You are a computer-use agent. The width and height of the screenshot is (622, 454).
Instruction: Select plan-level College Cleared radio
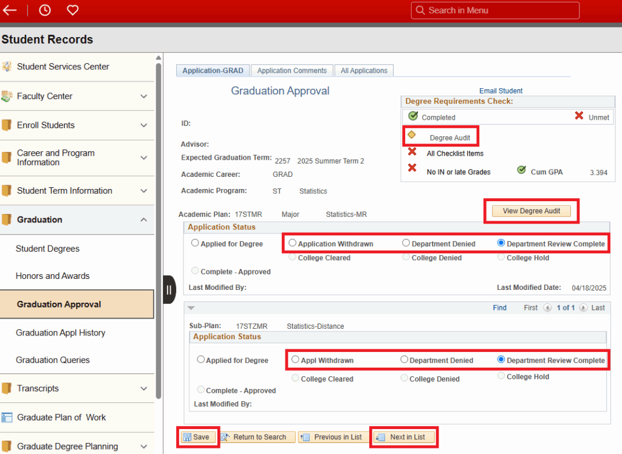point(292,256)
